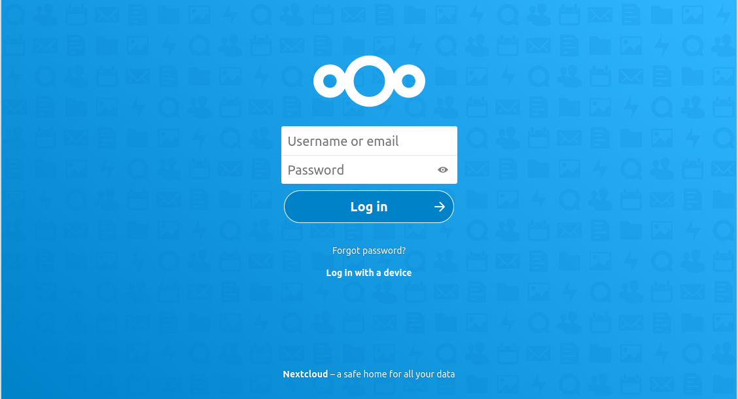
Task: Open the Forgot password? link
Action: 369,251
